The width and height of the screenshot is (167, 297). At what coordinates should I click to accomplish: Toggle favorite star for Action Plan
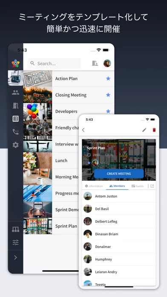[x=108, y=79]
